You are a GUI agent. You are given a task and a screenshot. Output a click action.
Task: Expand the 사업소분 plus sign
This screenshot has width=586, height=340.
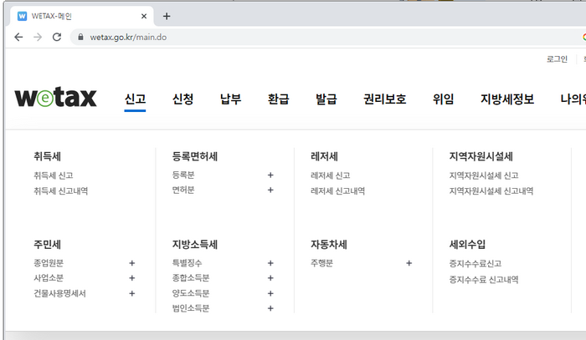(x=132, y=278)
